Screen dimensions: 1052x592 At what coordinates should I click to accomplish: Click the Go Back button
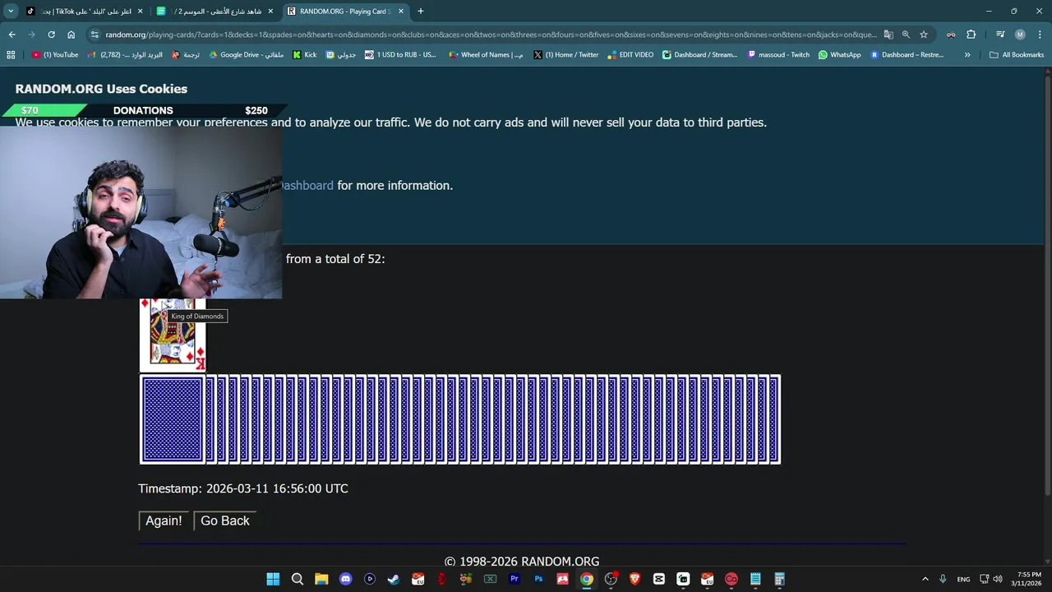click(x=225, y=520)
